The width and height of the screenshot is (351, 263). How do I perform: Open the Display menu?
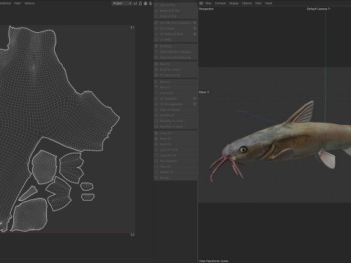pos(234,3)
